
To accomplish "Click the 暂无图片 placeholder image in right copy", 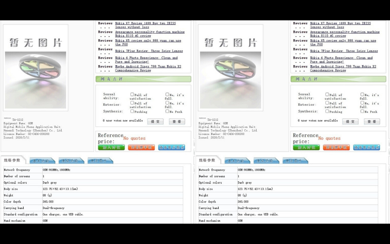I will pyautogui.click(x=231, y=68).
